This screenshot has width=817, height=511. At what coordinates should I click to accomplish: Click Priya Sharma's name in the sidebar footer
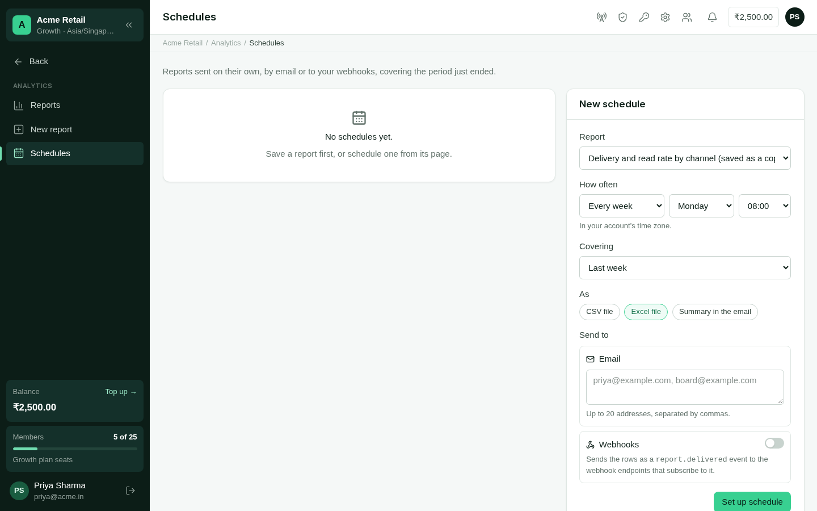(60, 485)
